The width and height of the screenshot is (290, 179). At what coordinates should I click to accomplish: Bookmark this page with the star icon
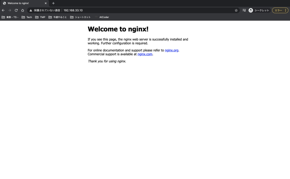click(x=236, y=10)
